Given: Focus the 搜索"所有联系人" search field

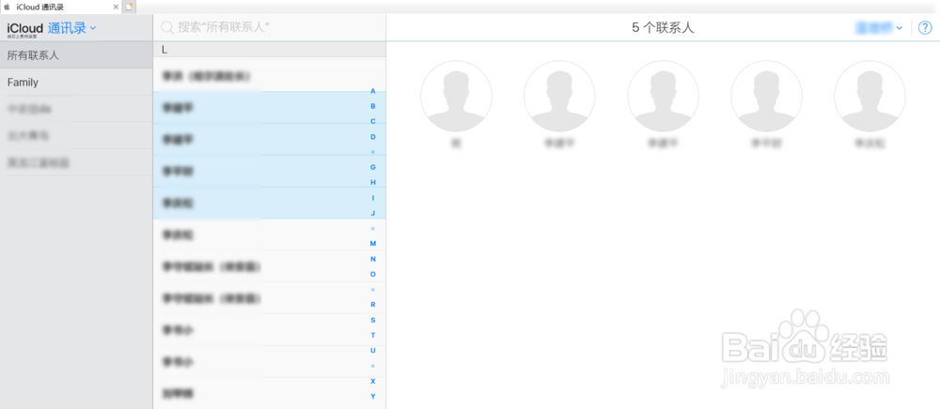Looking at the screenshot, I should point(270,27).
